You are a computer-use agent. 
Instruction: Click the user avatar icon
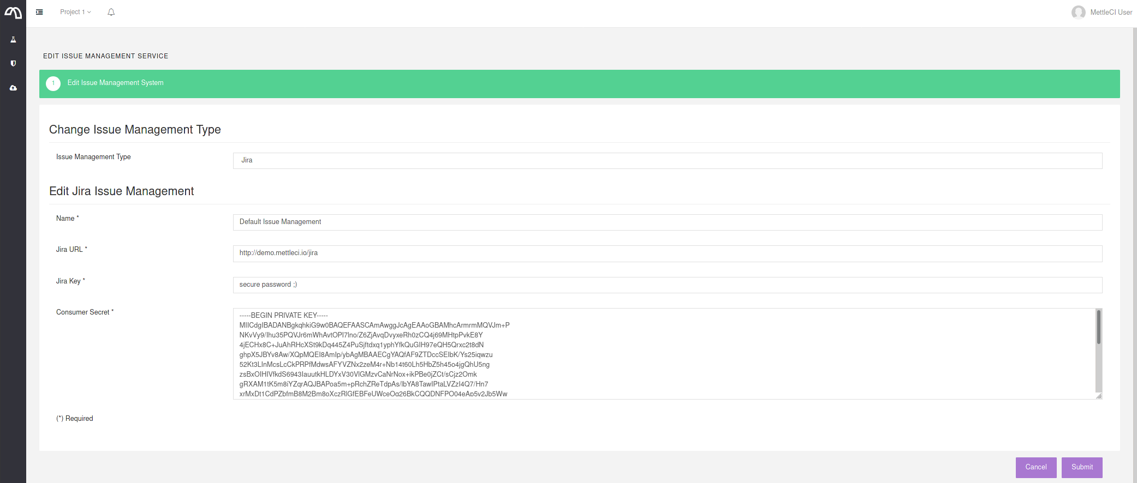pos(1078,12)
